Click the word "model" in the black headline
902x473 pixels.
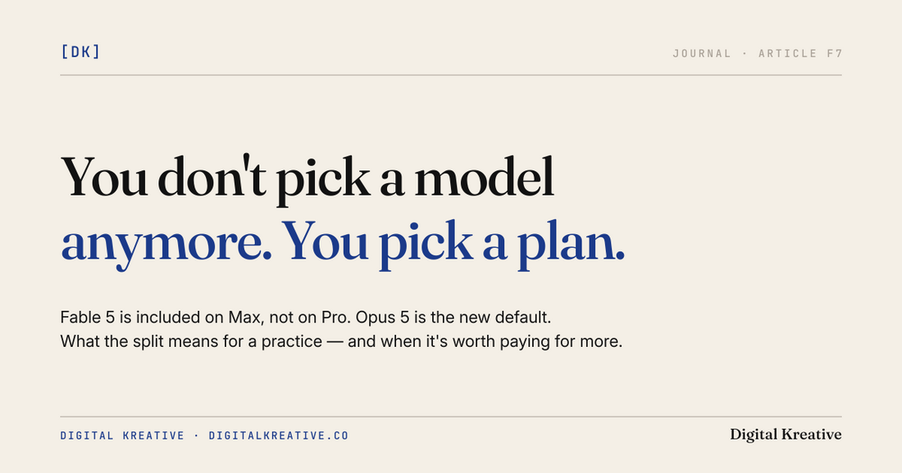(485, 177)
